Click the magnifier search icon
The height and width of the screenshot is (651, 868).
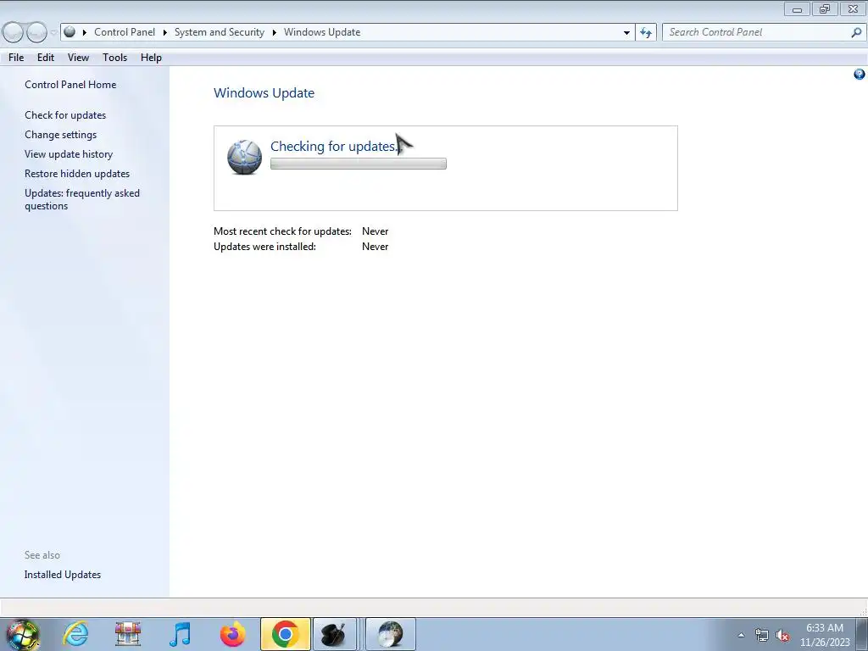[856, 33]
